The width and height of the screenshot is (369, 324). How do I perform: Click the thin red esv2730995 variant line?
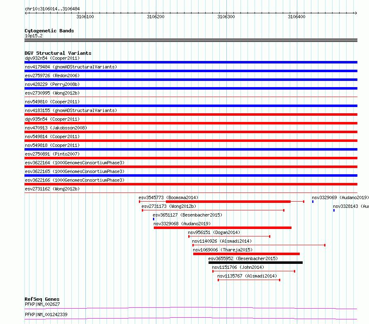[x=191, y=97]
